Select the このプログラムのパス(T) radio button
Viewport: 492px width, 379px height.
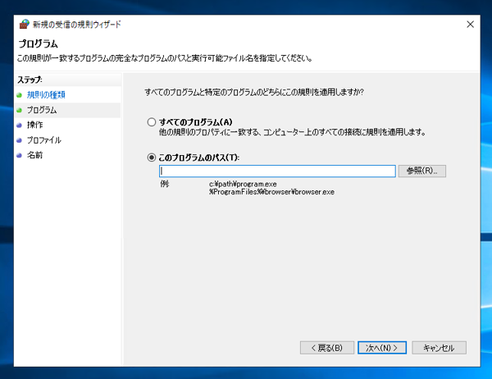coord(152,158)
